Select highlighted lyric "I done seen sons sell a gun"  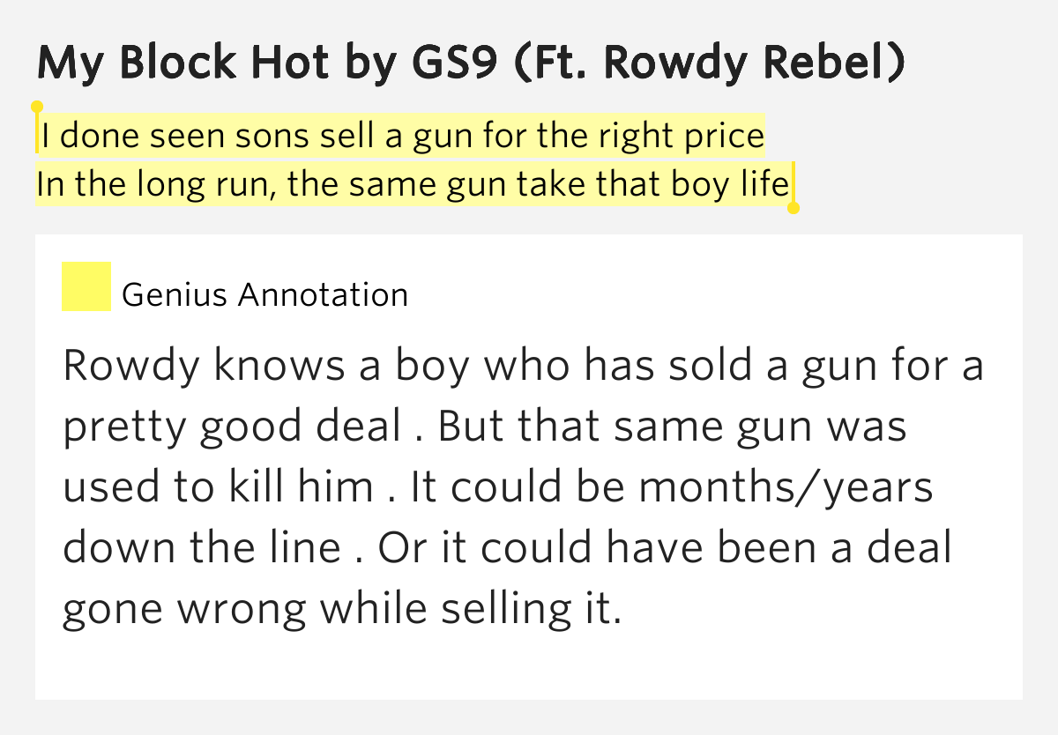tap(242, 137)
